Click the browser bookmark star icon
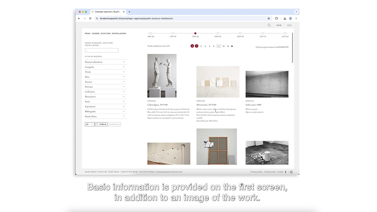This screenshot has width=377, height=212. tap(269, 18)
